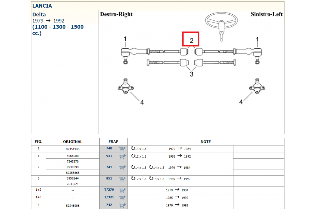Select original number 9939399
314x209 pixels.
(73, 167)
